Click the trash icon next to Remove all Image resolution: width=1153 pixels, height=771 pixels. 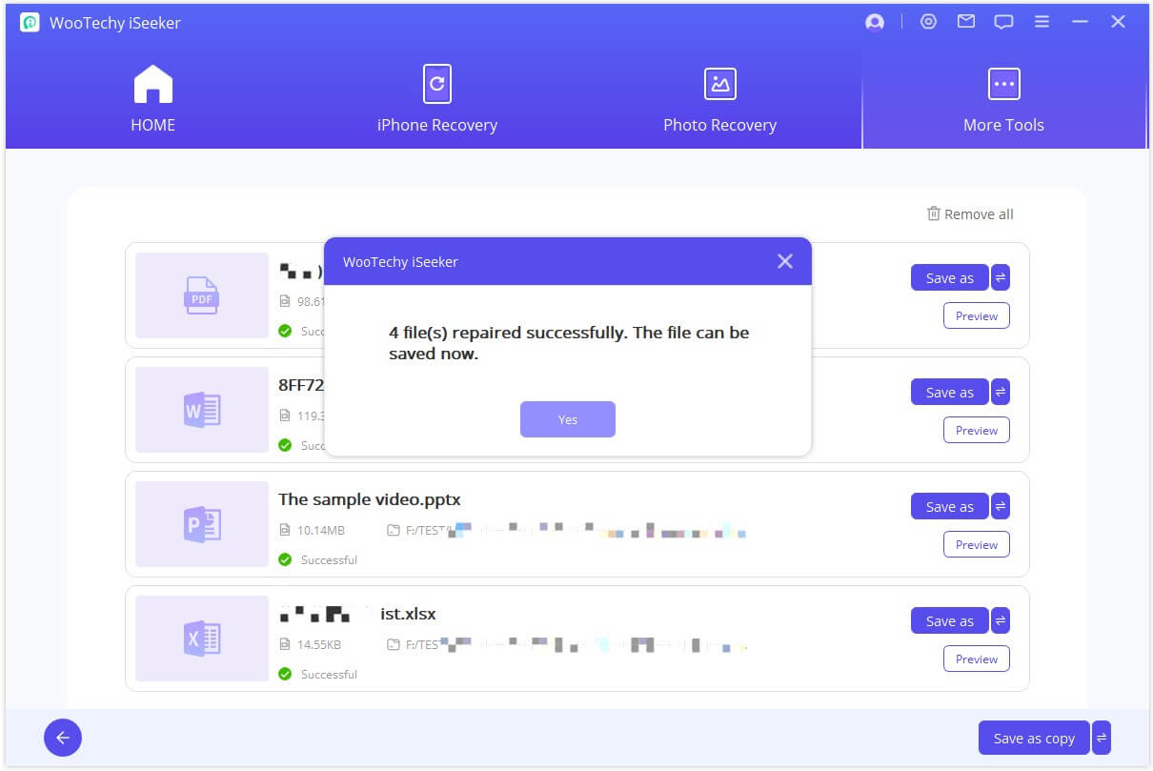pos(934,213)
